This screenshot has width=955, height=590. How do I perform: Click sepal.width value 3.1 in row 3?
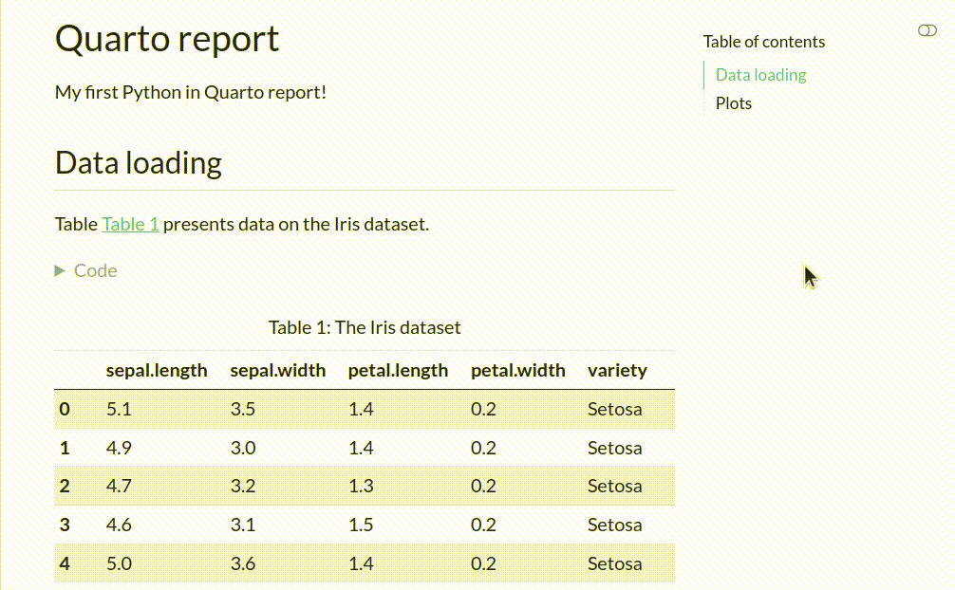pos(242,525)
